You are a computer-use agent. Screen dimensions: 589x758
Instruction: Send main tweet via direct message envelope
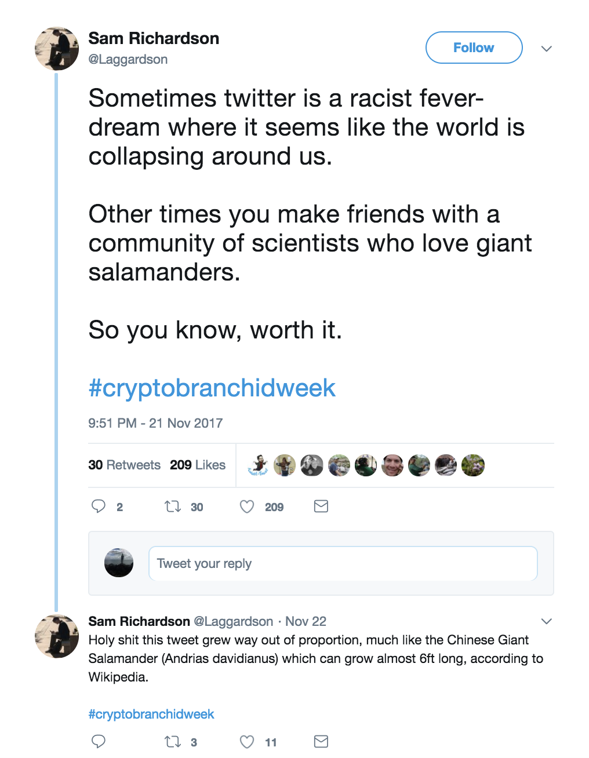321,506
